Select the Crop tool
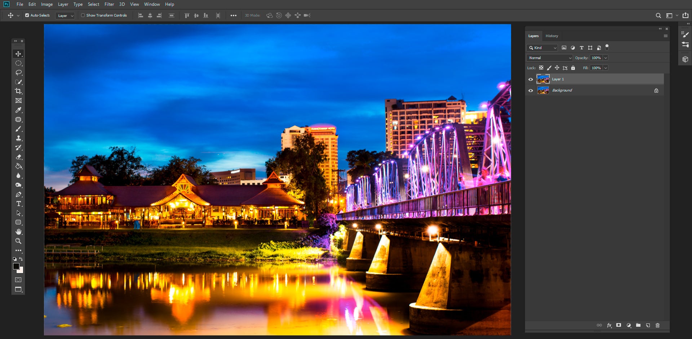The height and width of the screenshot is (339, 692). (x=18, y=91)
